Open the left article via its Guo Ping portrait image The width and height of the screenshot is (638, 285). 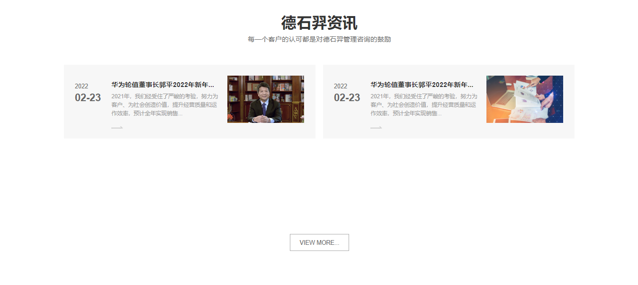pos(266,99)
